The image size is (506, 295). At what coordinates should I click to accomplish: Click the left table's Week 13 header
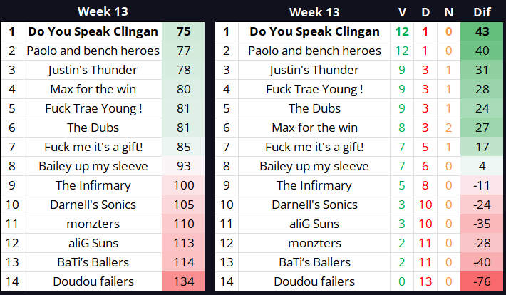pyautogui.click(x=103, y=11)
